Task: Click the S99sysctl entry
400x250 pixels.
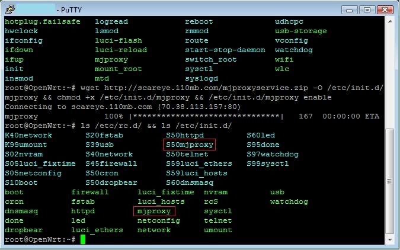Action: pyautogui.click(x=268, y=164)
